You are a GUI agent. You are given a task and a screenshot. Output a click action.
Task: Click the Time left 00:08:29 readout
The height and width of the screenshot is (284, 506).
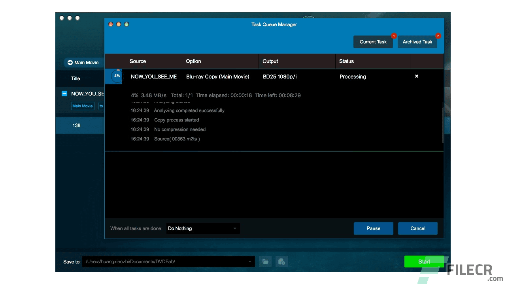[x=278, y=95]
